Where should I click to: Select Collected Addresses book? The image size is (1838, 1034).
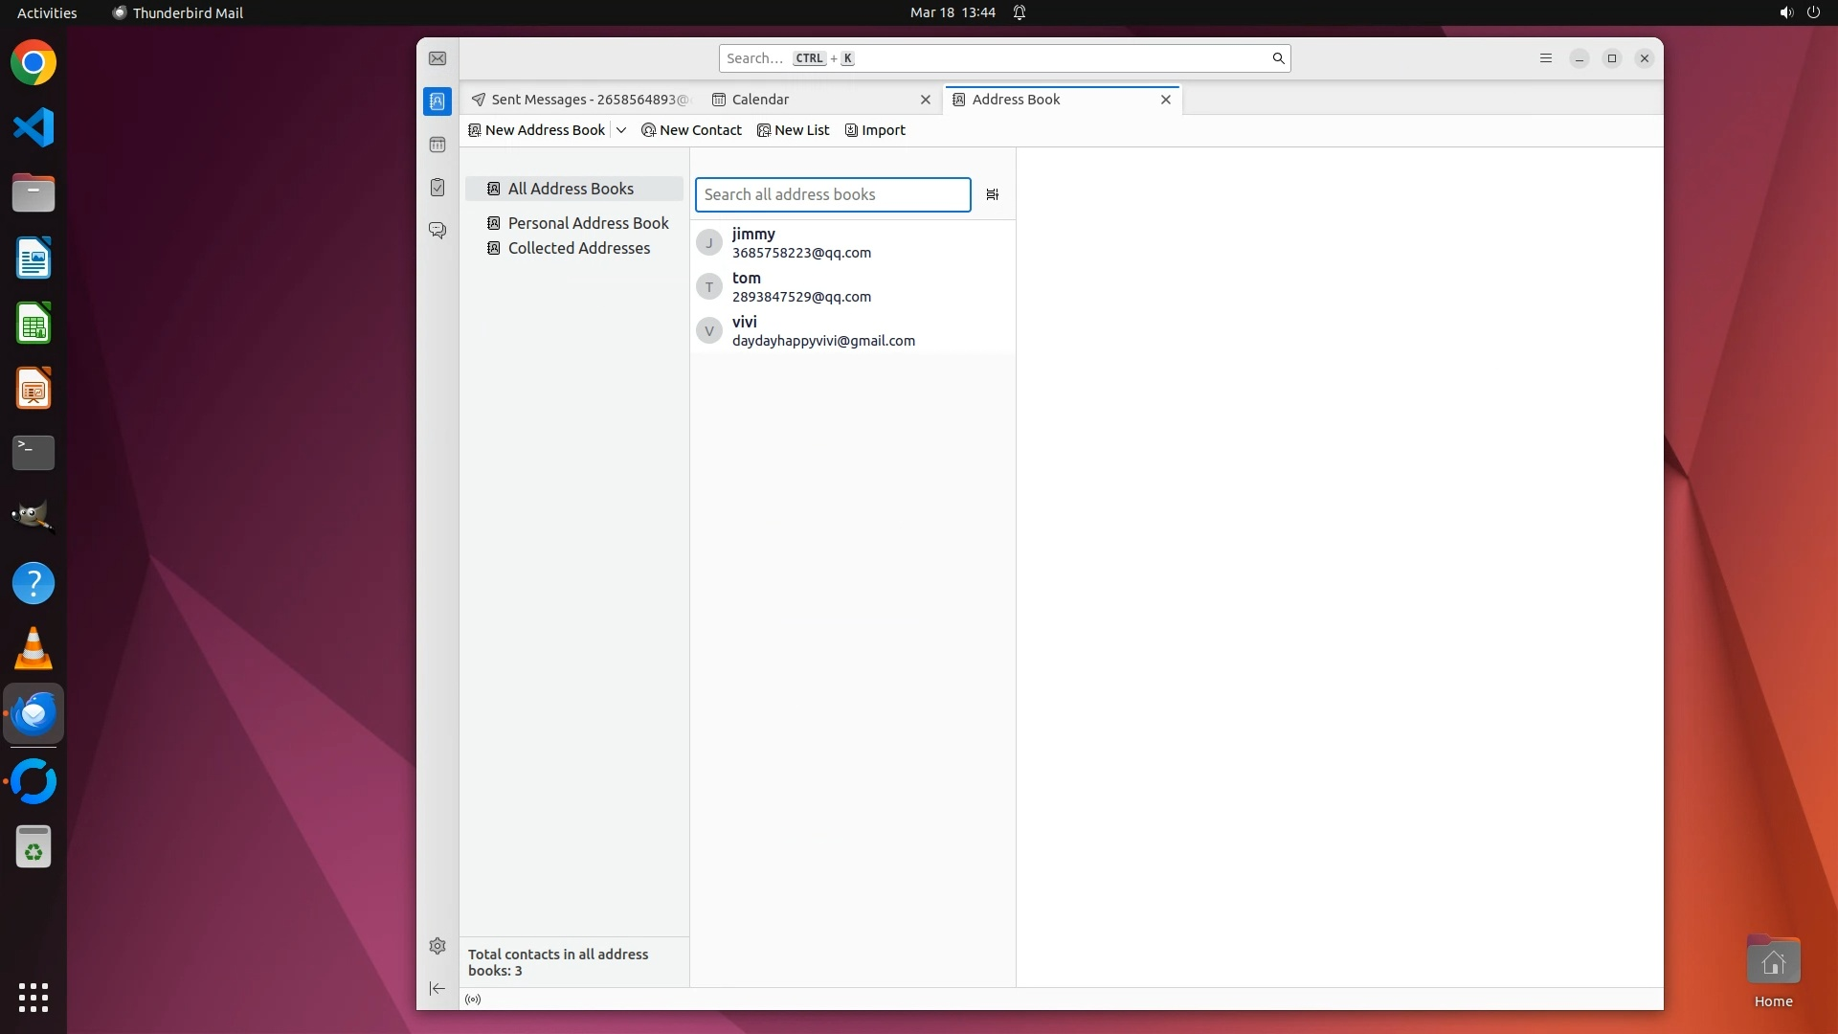(x=578, y=248)
